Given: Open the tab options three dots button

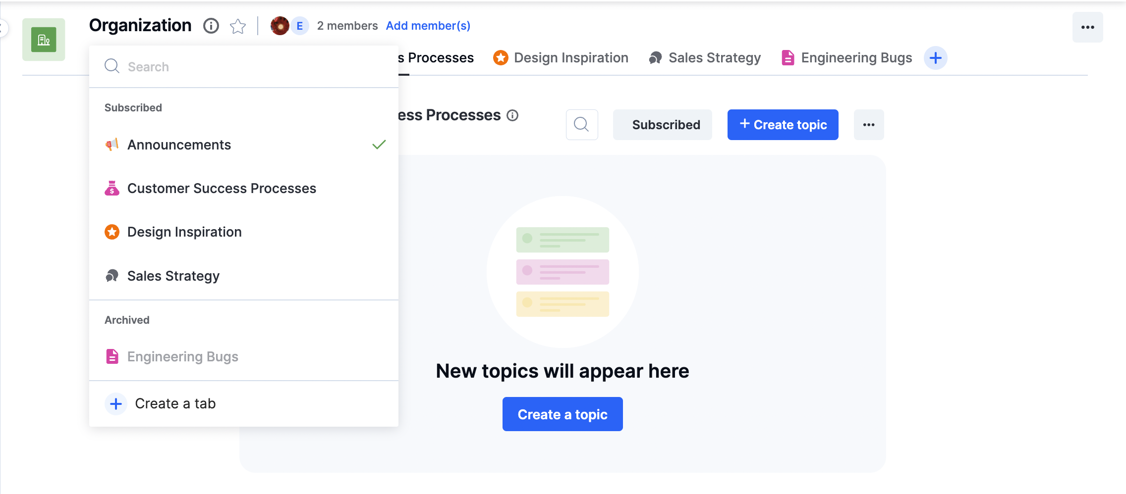Looking at the screenshot, I should tap(869, 125).
